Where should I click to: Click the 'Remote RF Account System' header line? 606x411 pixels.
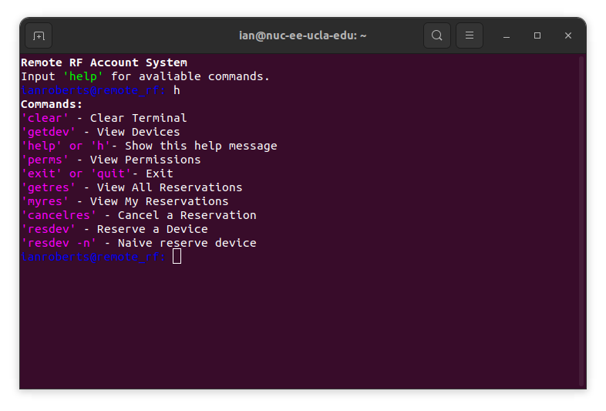coord(104,62)
